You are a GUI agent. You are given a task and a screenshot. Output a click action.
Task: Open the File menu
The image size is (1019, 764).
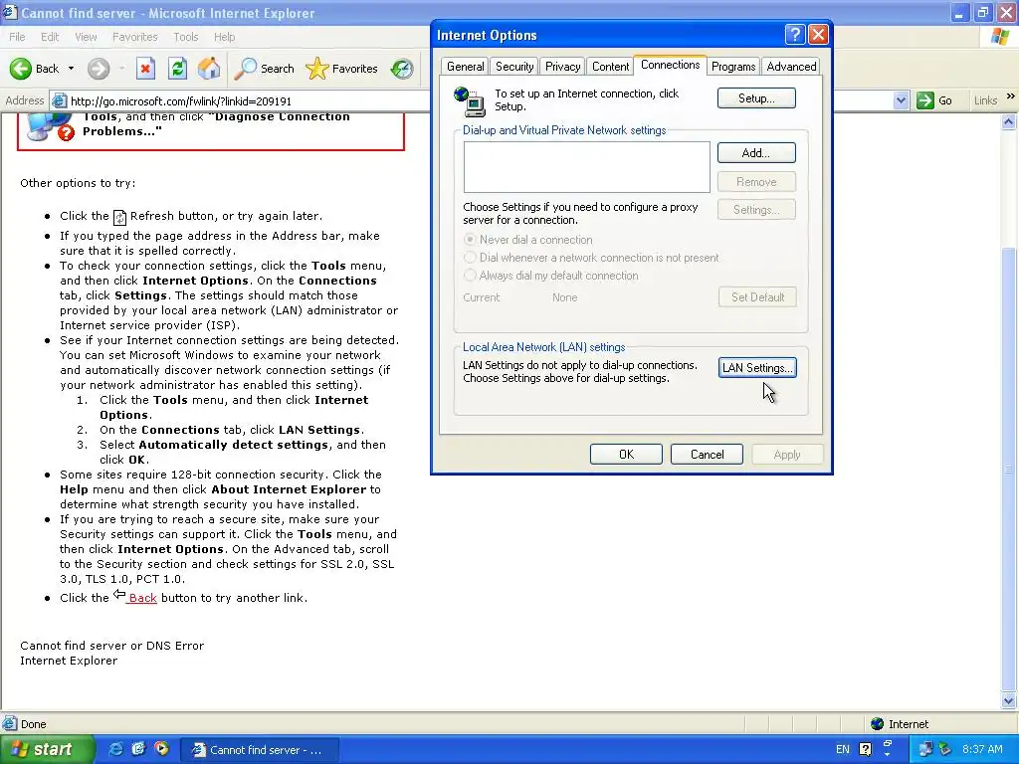point(17,37)
